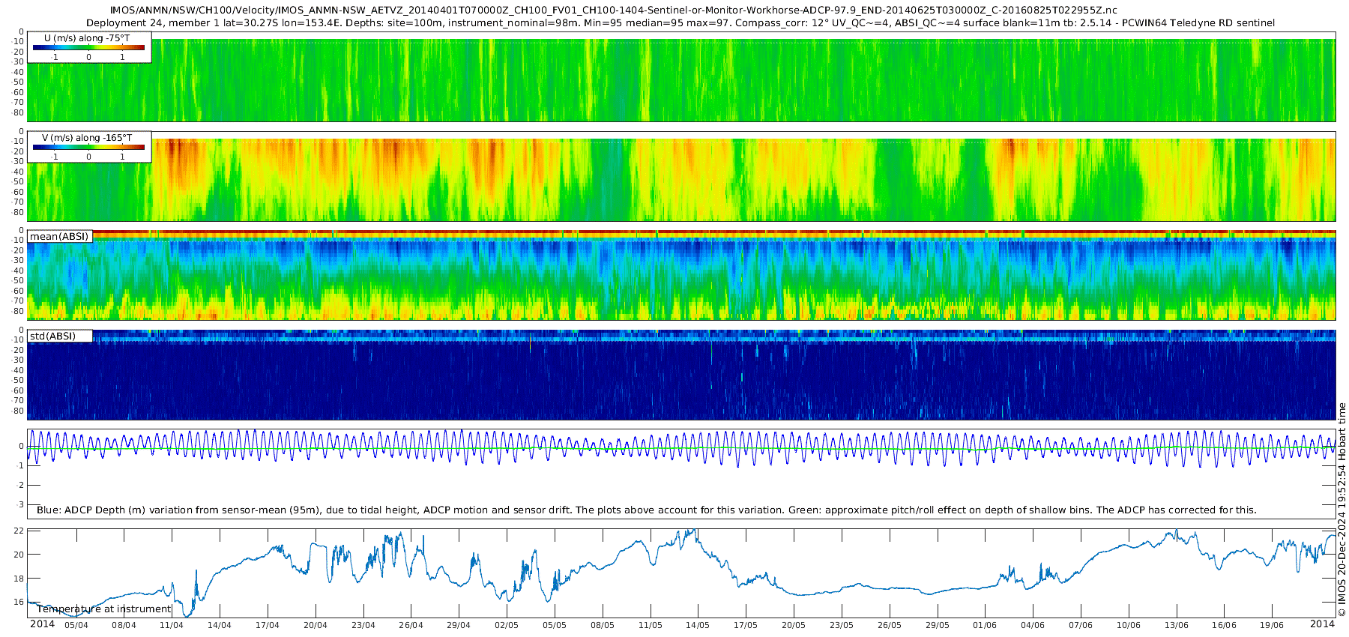
Task: Click the blue ADCP Depth caption text
Action: tap(646, 510)
